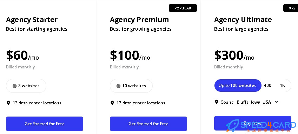Get Started for Free on Agency Premium
The height and width of the screenshot is (134, 298).
(148, 124)
